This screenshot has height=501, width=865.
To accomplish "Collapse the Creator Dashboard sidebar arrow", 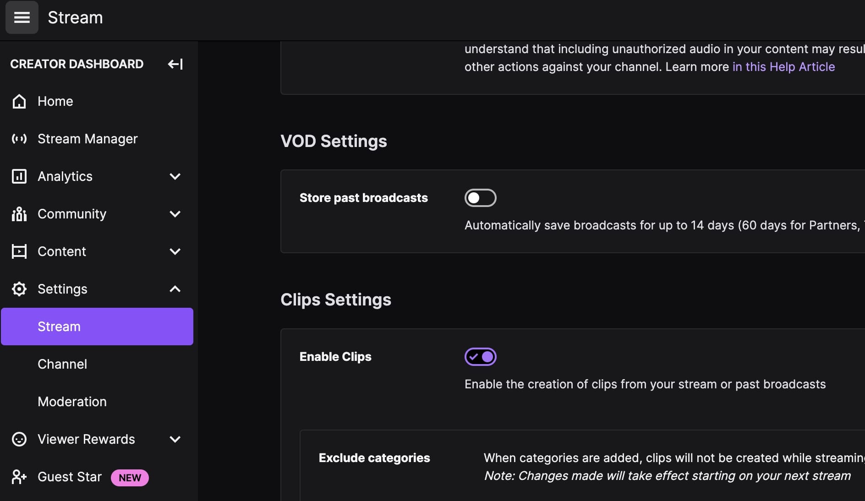I will 175,64.
